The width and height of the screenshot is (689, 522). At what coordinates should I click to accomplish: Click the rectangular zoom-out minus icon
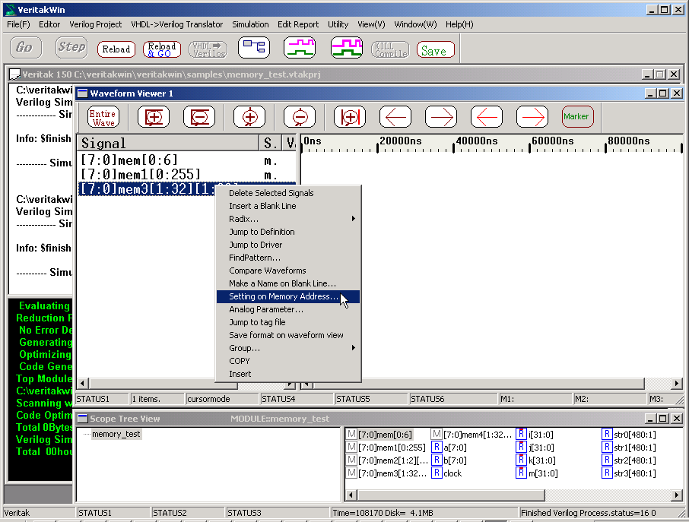199,117
